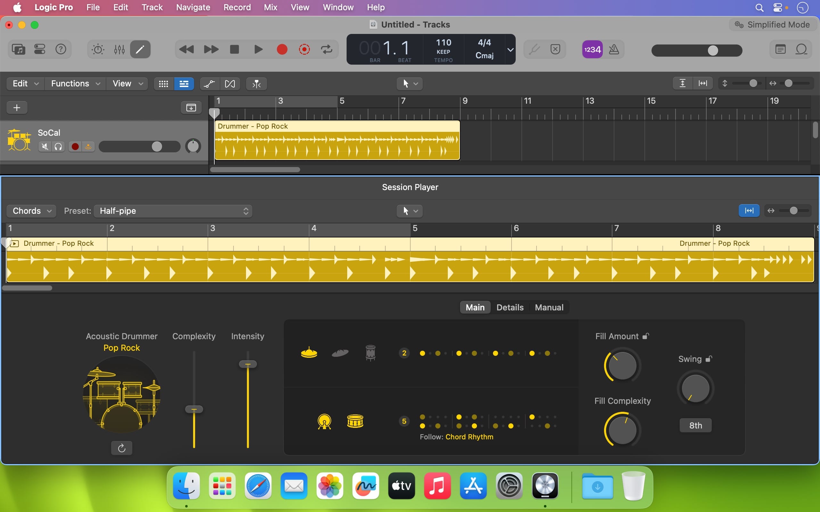Open Quick Help question mark button
This screenshot has height=512, width=820.
[61, 49]
